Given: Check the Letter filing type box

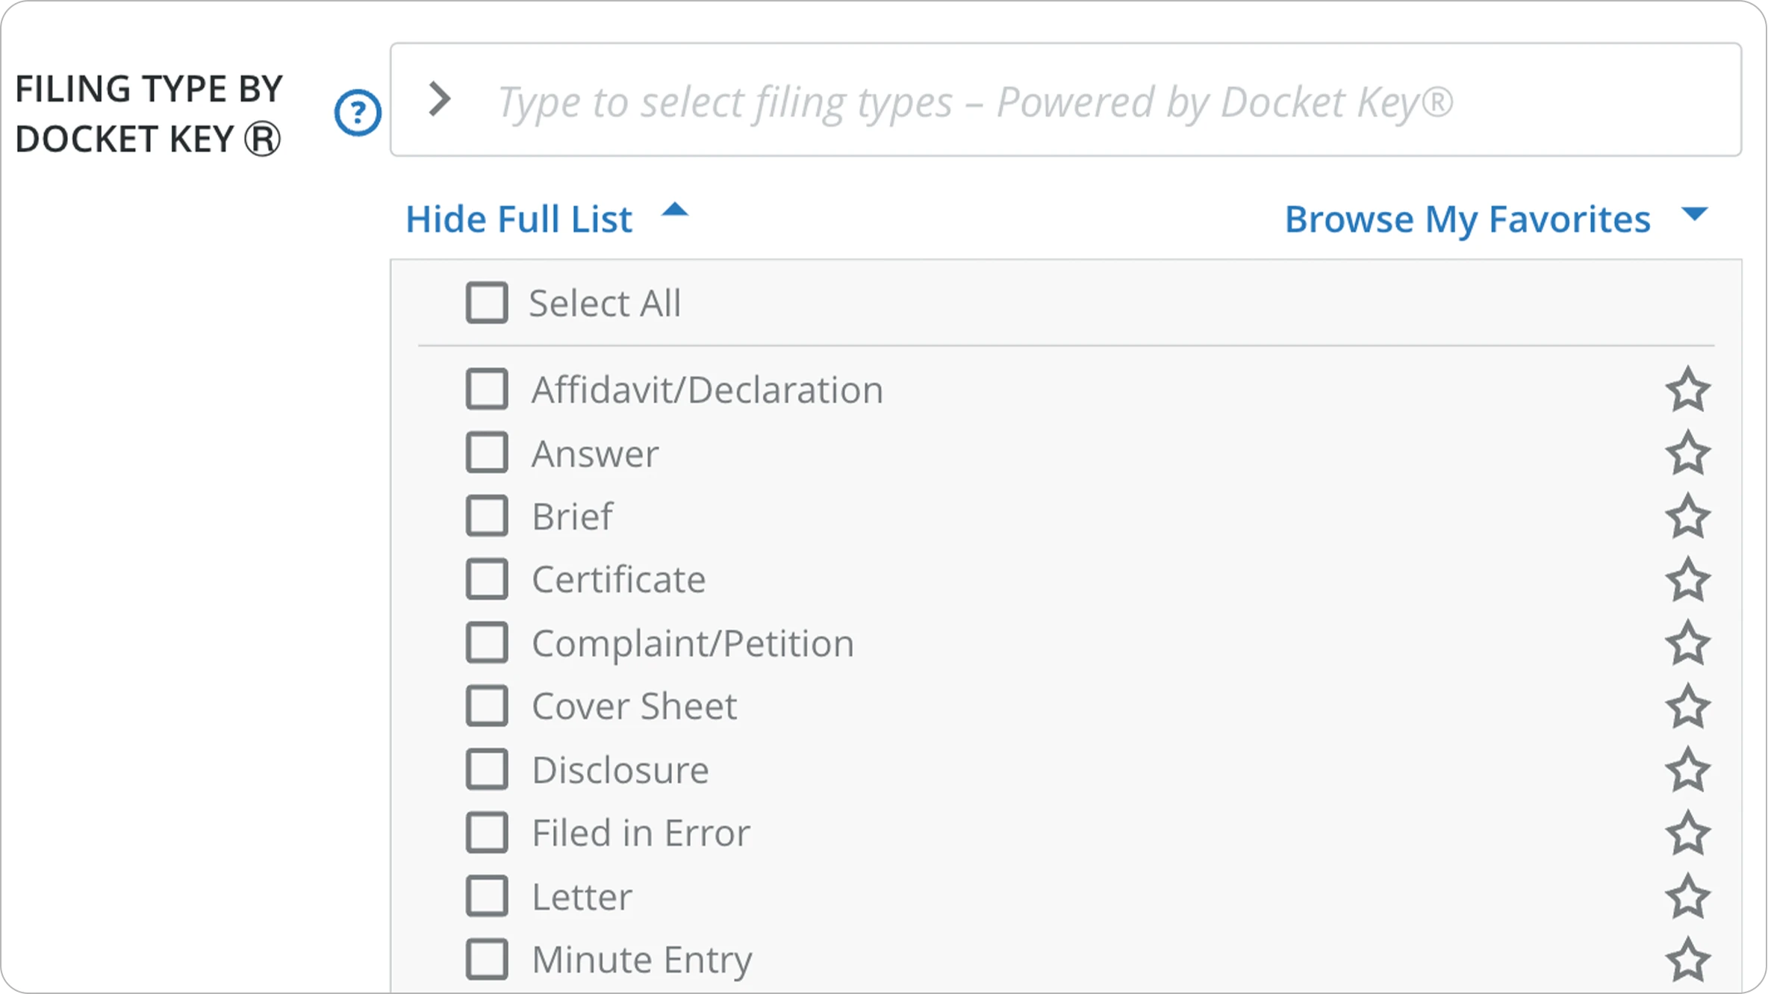Looking at the screenshot, I should (487, 895).
